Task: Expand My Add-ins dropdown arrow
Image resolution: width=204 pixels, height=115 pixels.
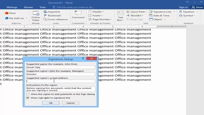Action: pos(27,18)
